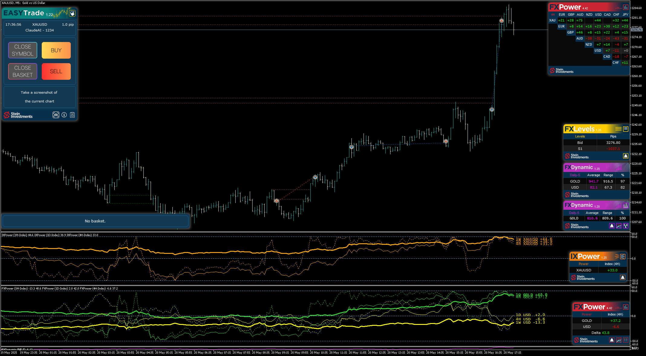
Task: Click the camera screenshot icon in EASYTrade
Action: click(x=56, y=115)
